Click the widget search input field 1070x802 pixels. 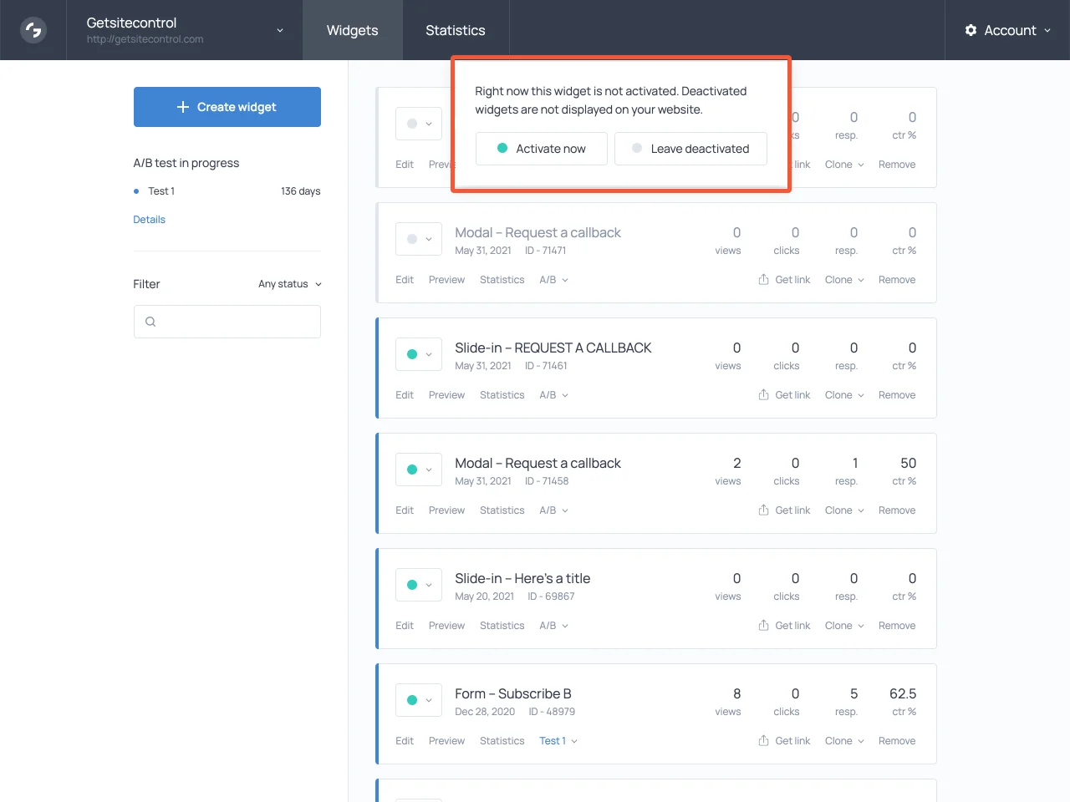tap(227, 322)
